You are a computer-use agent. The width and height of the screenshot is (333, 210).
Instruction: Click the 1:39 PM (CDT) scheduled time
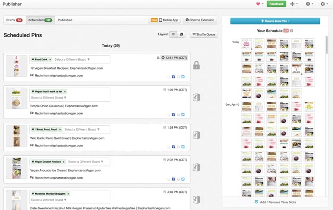[177, 127]
